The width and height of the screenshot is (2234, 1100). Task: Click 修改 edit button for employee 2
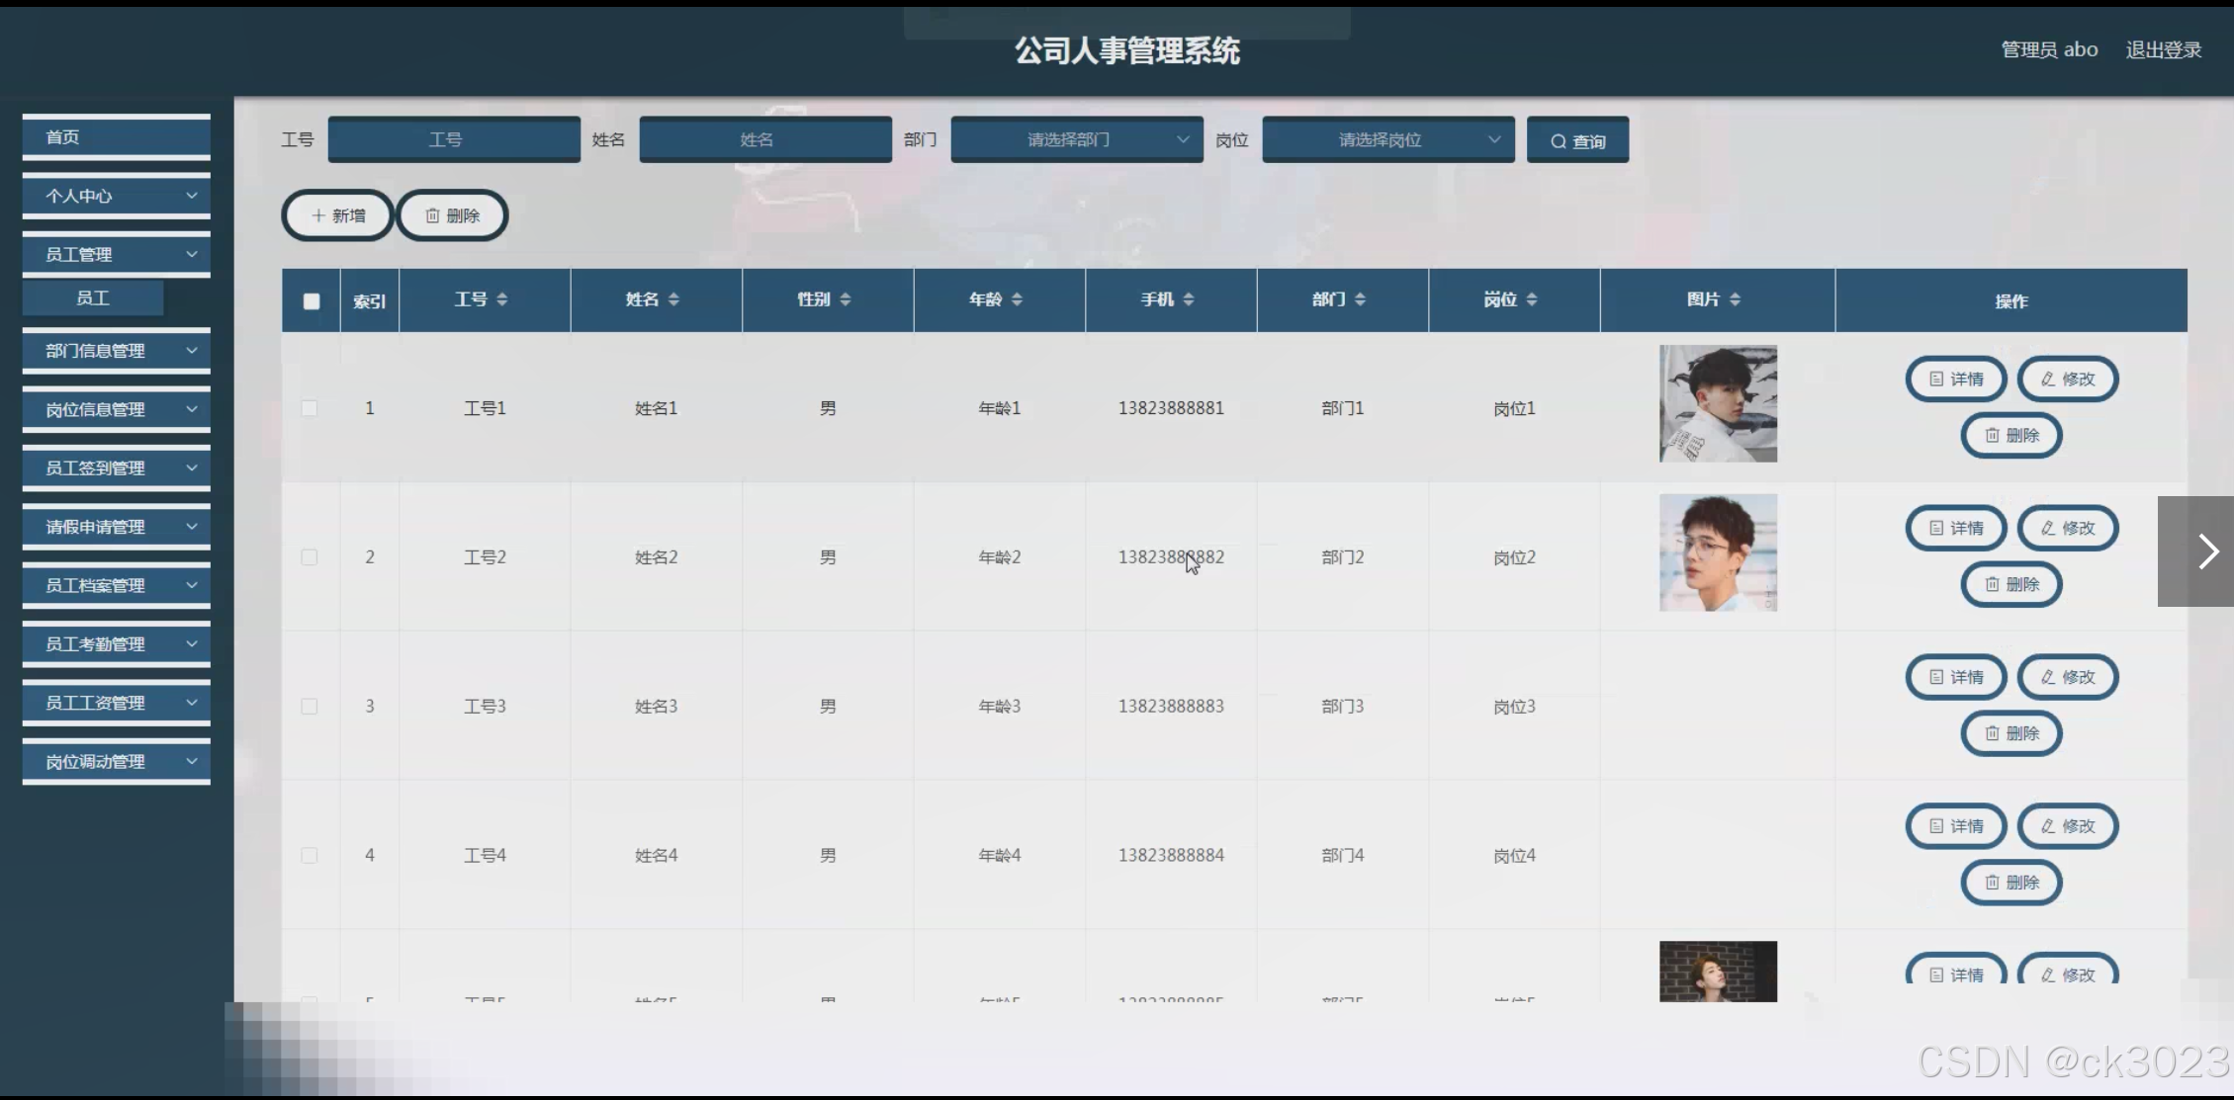tap(2067, 529)
